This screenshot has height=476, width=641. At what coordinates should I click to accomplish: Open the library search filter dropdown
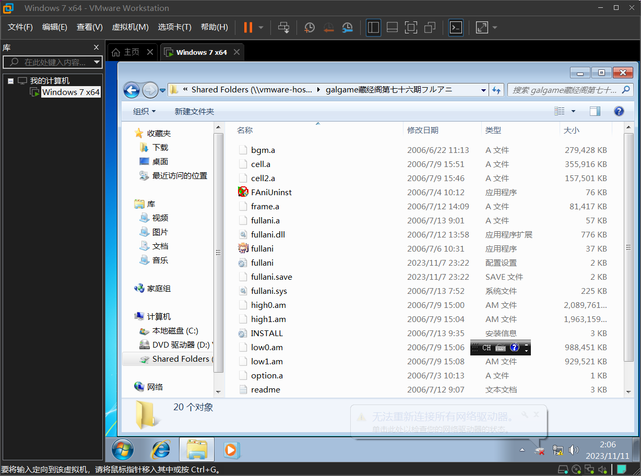(97, 62)
